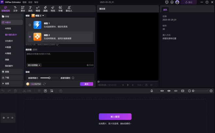
Task: Click the upload box icon in toolbar
Action: 60,91
